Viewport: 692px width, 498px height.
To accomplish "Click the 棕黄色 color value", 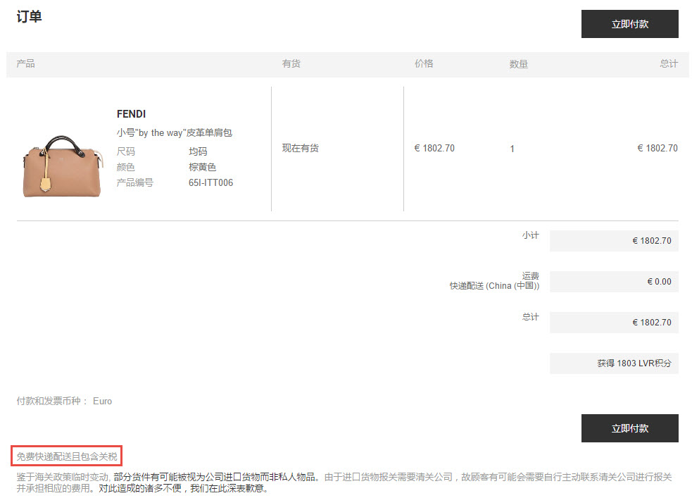I will tap(202, 168).
